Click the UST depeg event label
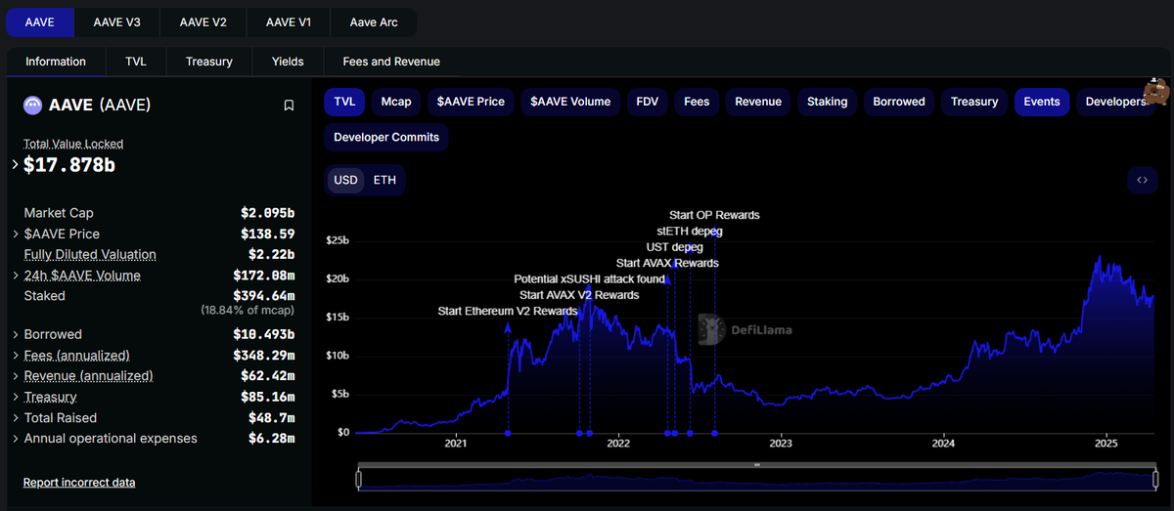The width and height of the screenshot is (1174, 511). click(675, 247)
